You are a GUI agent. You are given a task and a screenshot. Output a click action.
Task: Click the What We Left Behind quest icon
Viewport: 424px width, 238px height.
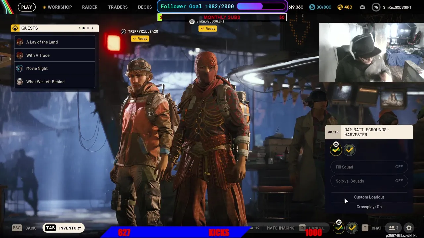[x=20, y=82]
